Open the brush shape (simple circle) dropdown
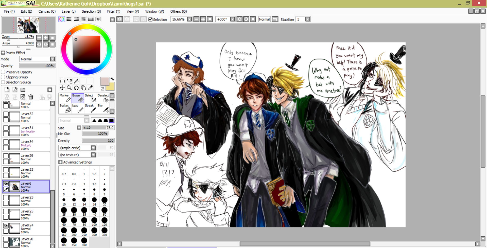This screenshot has height=248, width=487. (x=93, y=148)
